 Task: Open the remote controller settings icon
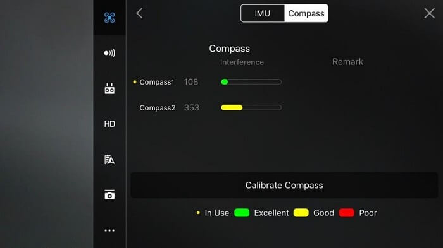(109, 88)
